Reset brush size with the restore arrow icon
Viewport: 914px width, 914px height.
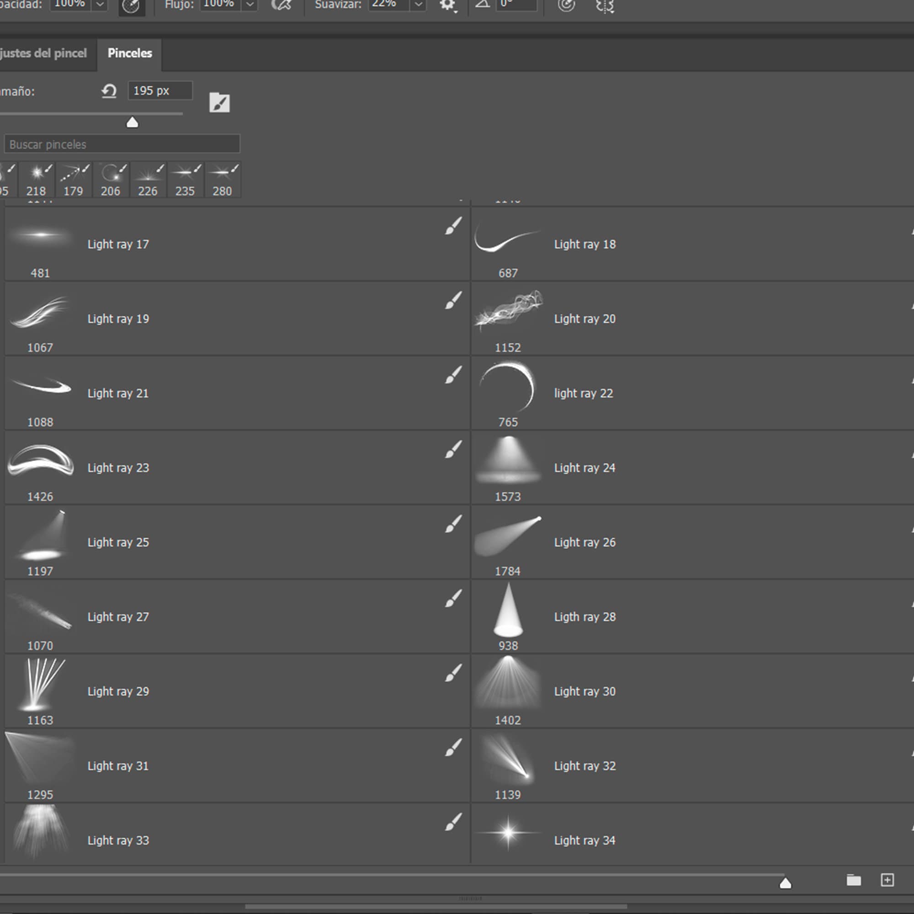pos(109,91)
